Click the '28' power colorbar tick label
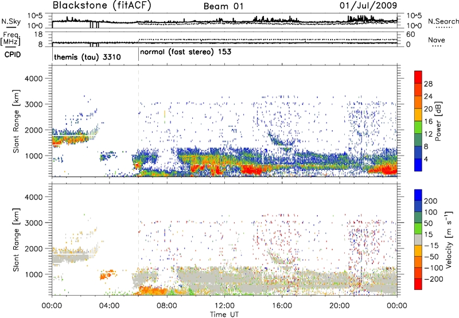Image resolution: width=459 pixels, height=318 pixels. (428, 84)
